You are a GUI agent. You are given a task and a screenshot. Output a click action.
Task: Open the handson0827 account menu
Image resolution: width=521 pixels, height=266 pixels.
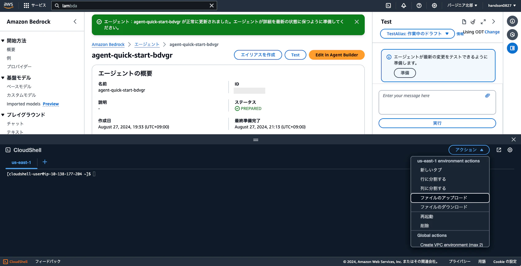click(502, 6)
